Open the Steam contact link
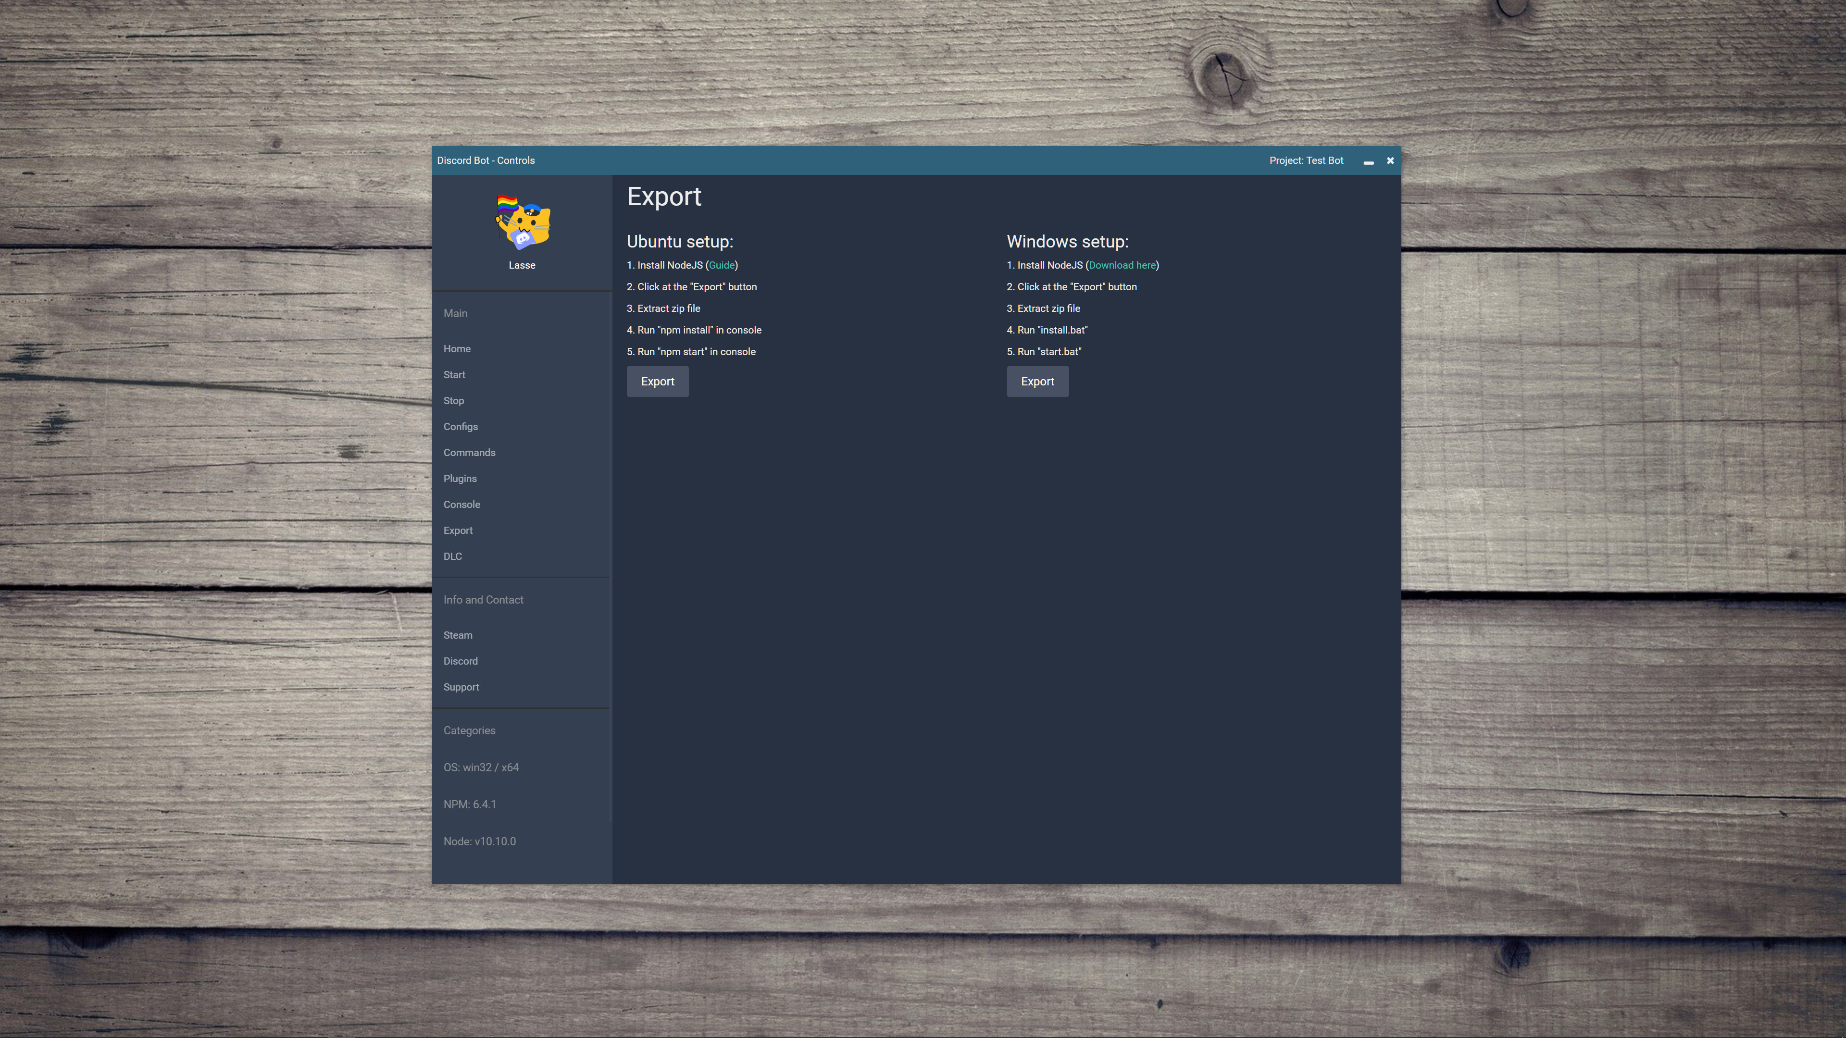This screenshot has width=1846, height=1038. pyautogui.click(x=458, y=635)
